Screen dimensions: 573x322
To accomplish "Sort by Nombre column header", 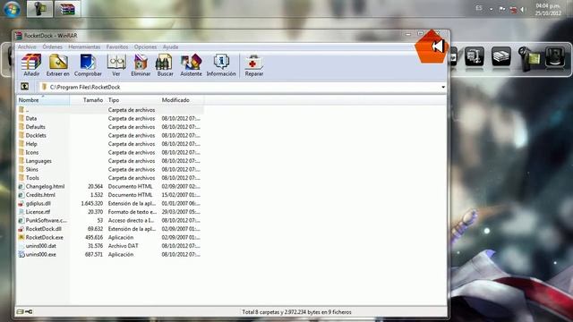I will pos(43,99).
